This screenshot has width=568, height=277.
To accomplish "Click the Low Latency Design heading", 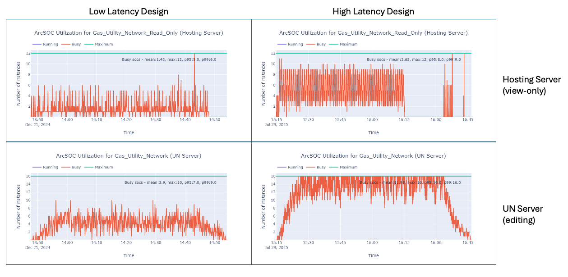I will (129, 11).
